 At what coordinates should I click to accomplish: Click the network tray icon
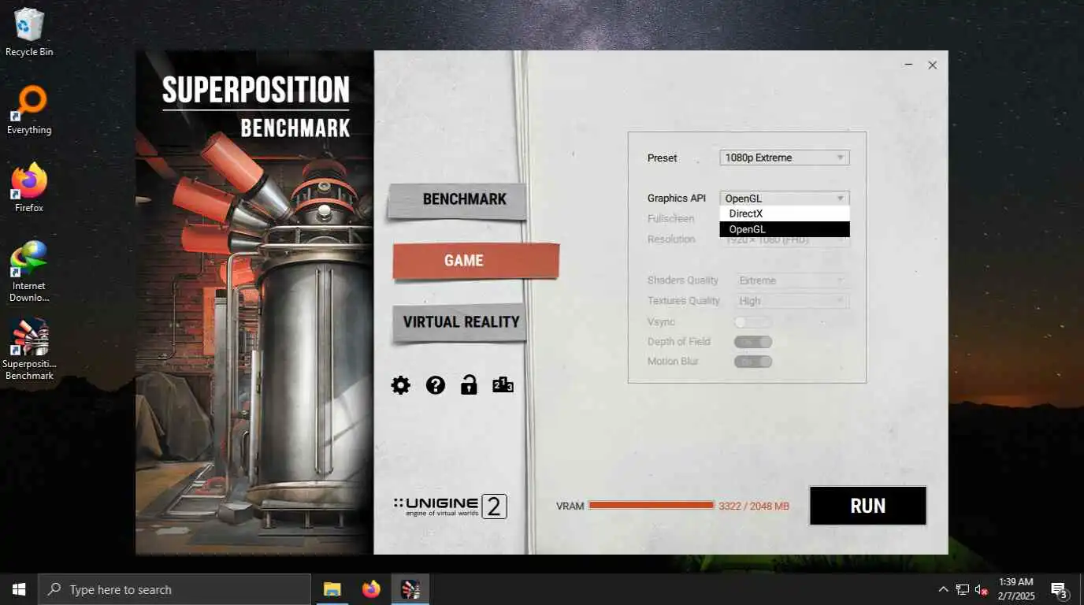[963, 589]
